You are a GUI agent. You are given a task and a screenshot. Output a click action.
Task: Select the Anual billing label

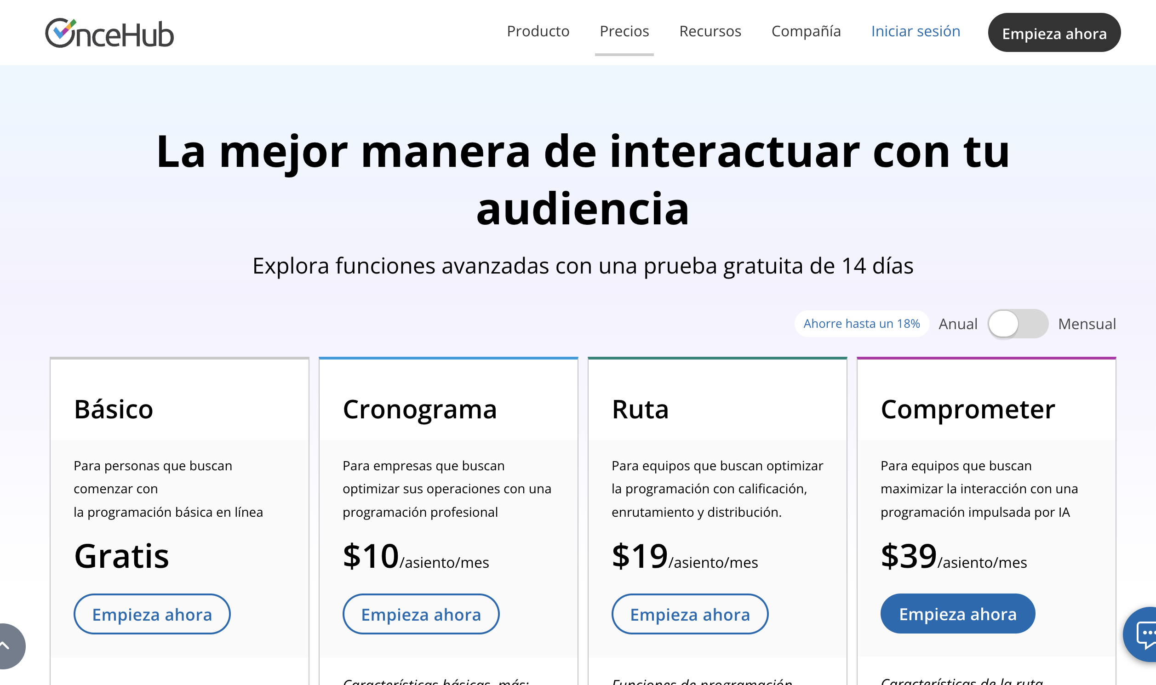(x=958, y=324)
